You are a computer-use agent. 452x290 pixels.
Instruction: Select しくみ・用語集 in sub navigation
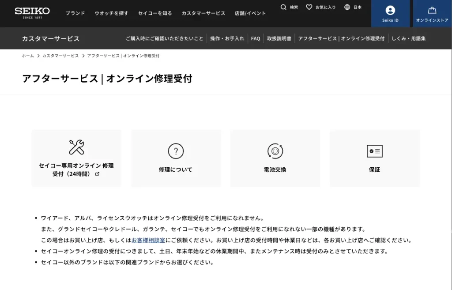408,38
